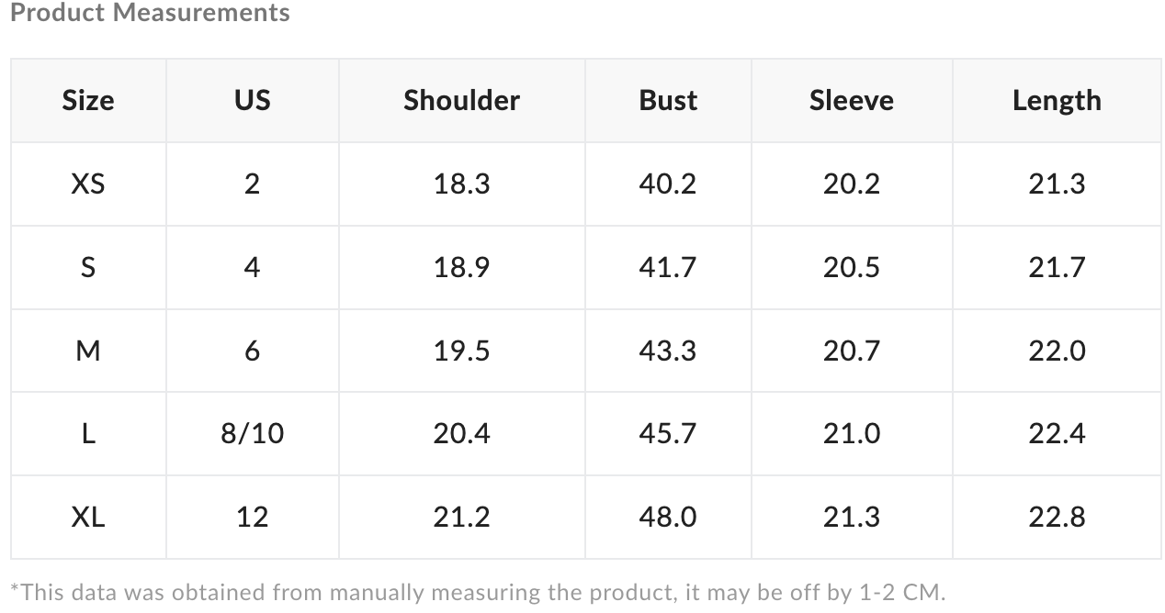Viewport: 1165px width, 613px height.
Task: Click shoulder measurement 18.9 for size S
Action: (x=461, y=267)
